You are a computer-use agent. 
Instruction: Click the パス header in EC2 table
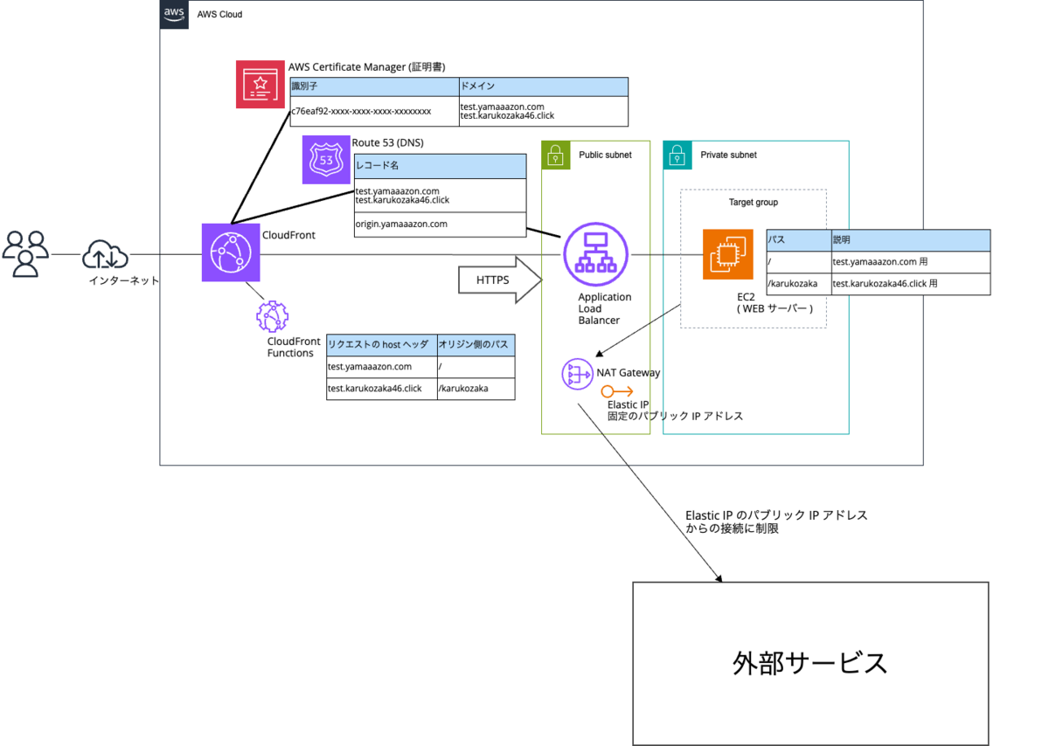(x=798, y=240)
